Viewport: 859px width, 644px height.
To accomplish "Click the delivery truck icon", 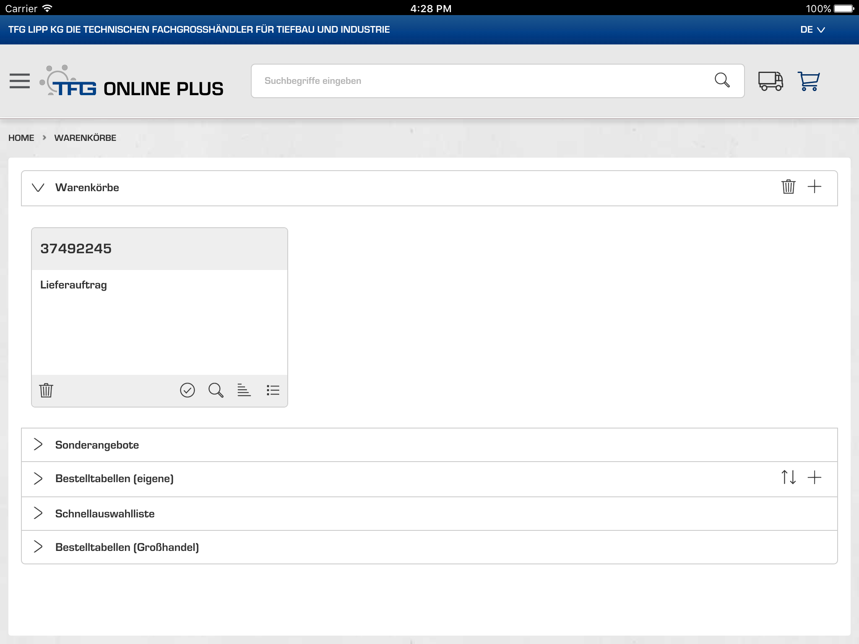I will click(770, 81).
